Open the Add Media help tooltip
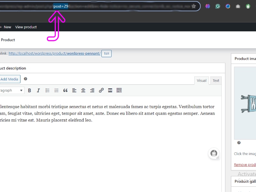This screenshot has width=256, height=192. 25,79
